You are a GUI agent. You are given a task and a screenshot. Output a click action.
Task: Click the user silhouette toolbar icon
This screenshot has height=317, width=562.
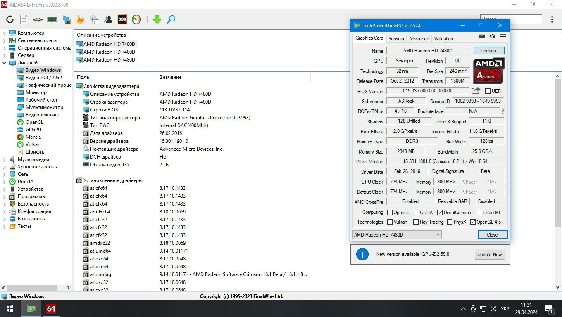[108, 19]
